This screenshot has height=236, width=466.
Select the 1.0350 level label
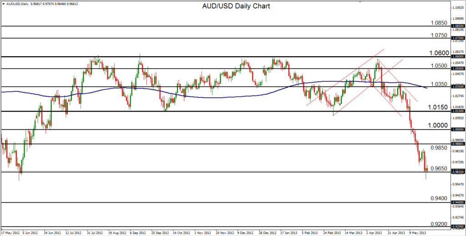pyautogui.click(x=439, y=84)
